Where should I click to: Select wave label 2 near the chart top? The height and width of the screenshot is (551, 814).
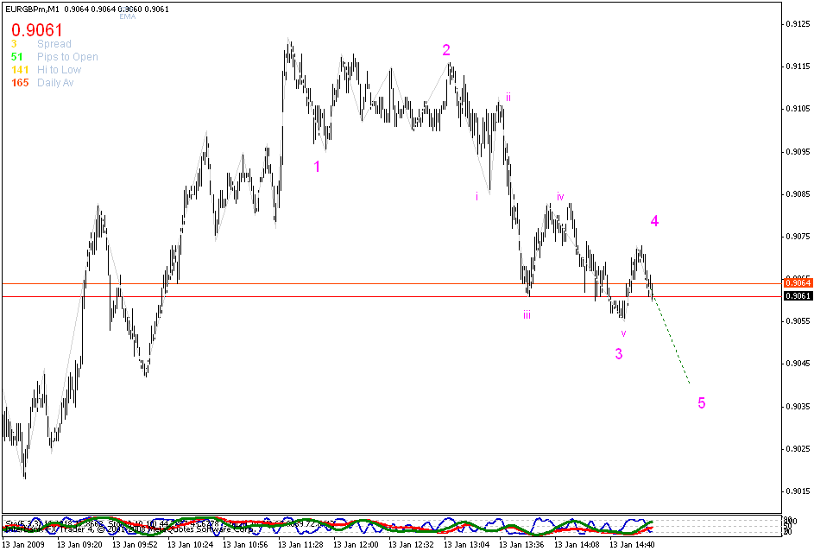pyautogui.click(x=446, y=50)
